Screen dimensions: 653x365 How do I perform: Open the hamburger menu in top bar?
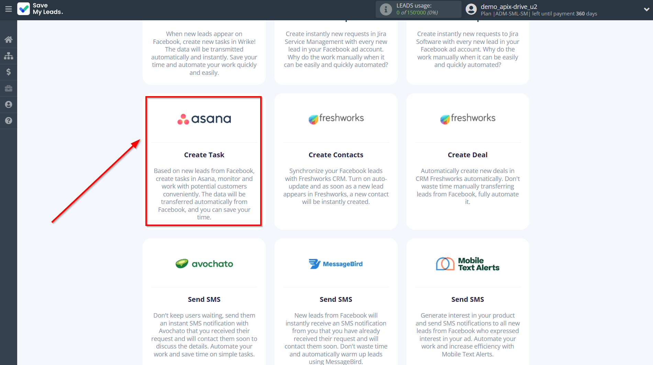tap(8, 9)
